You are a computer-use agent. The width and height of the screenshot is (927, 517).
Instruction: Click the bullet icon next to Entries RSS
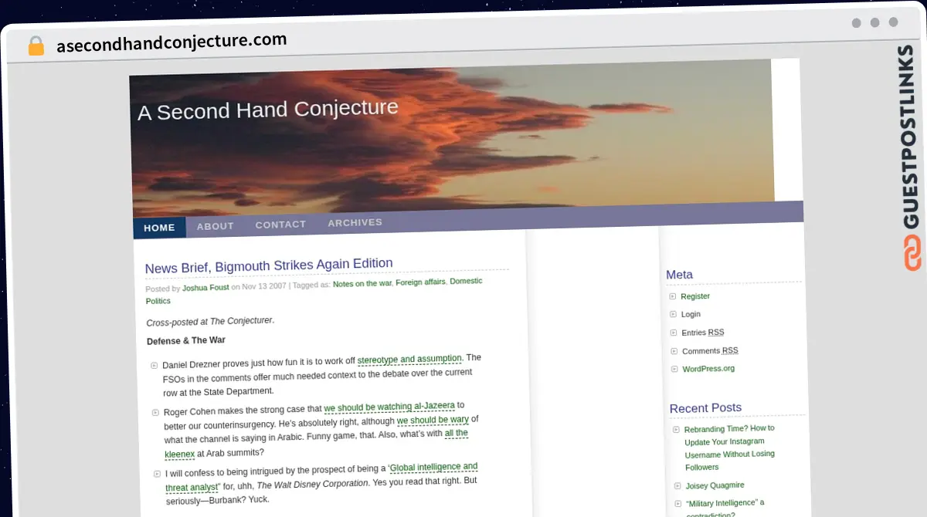pyautogui.click(x=674, y=333)
